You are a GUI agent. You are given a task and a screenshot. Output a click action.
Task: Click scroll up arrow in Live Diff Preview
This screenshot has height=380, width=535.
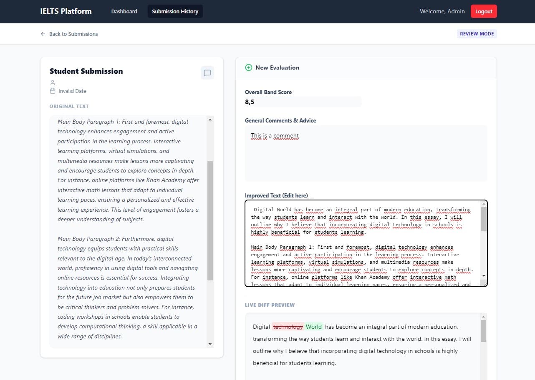point(483,317)
